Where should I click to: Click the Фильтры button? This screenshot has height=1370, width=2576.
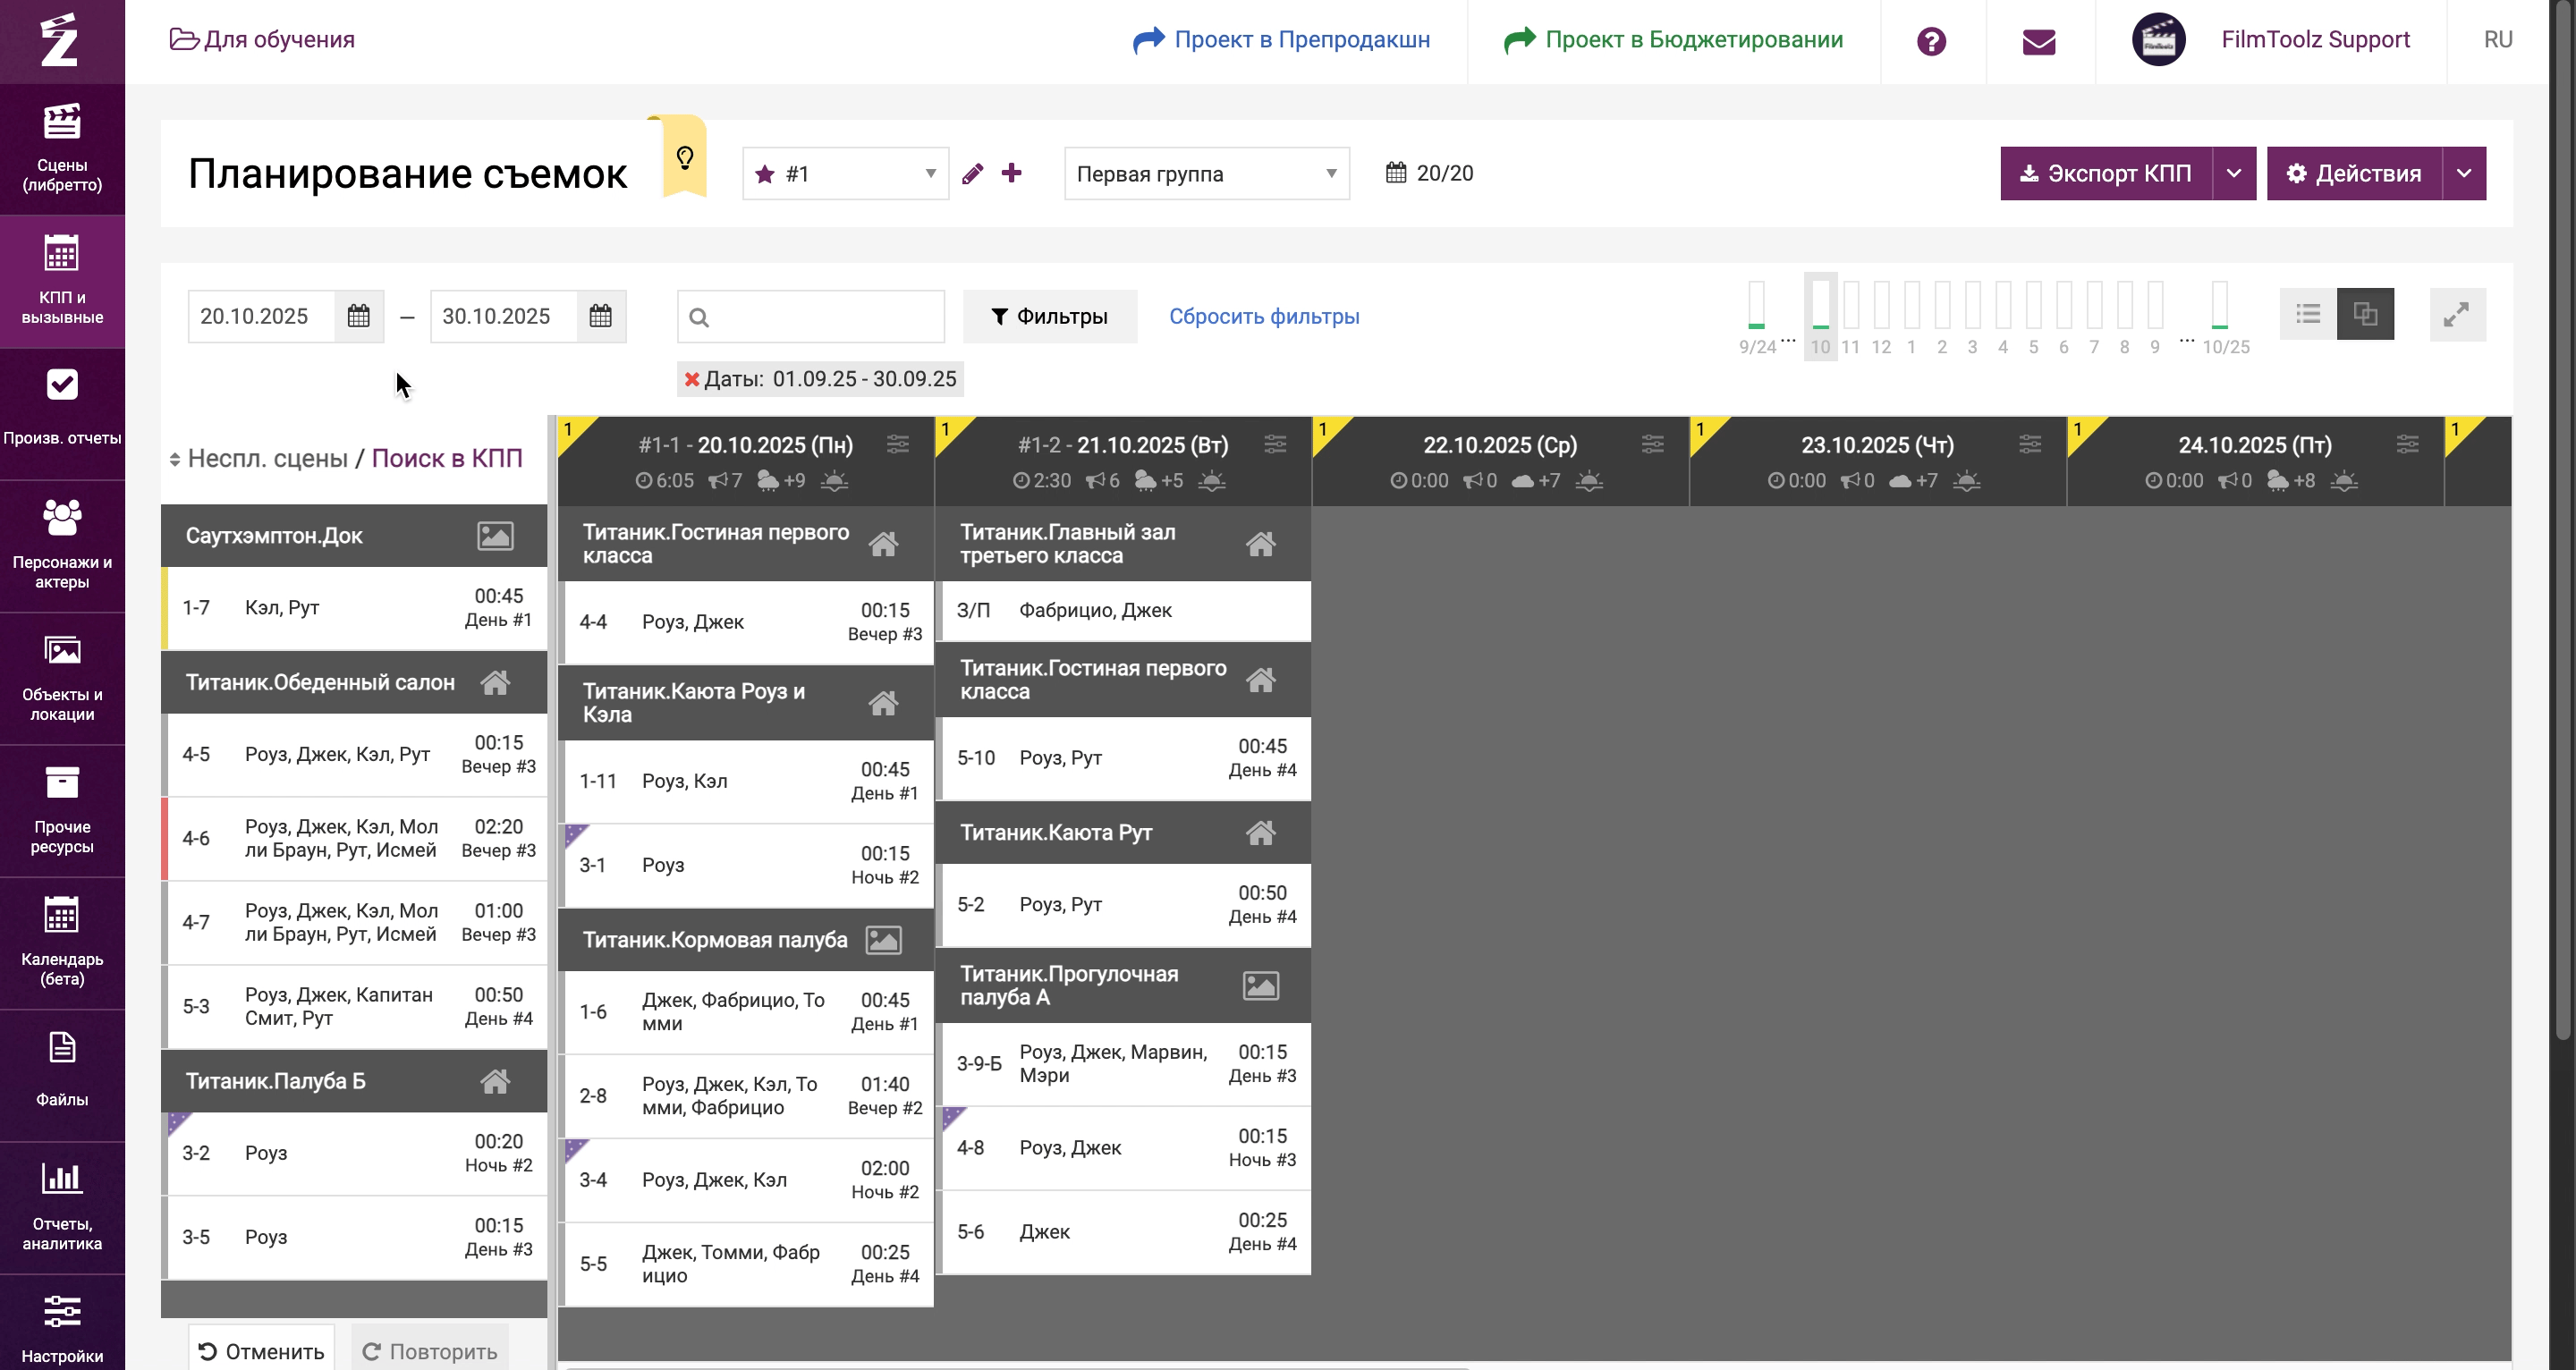click(1049, 316)
